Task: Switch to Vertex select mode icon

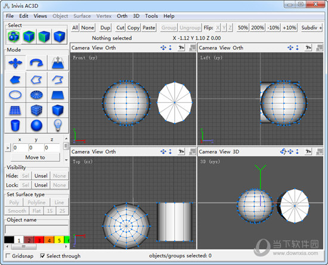Action: pos(60,36)
